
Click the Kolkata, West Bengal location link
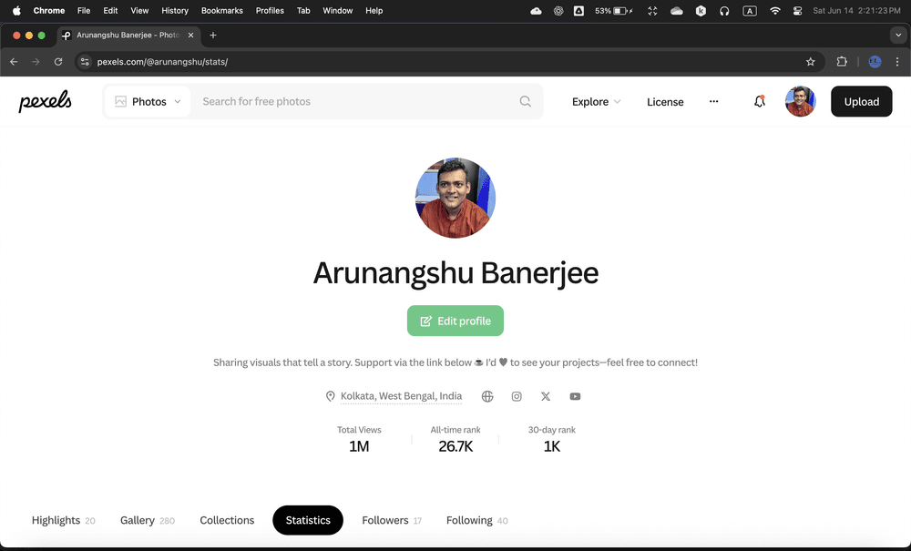pos(401,396)
